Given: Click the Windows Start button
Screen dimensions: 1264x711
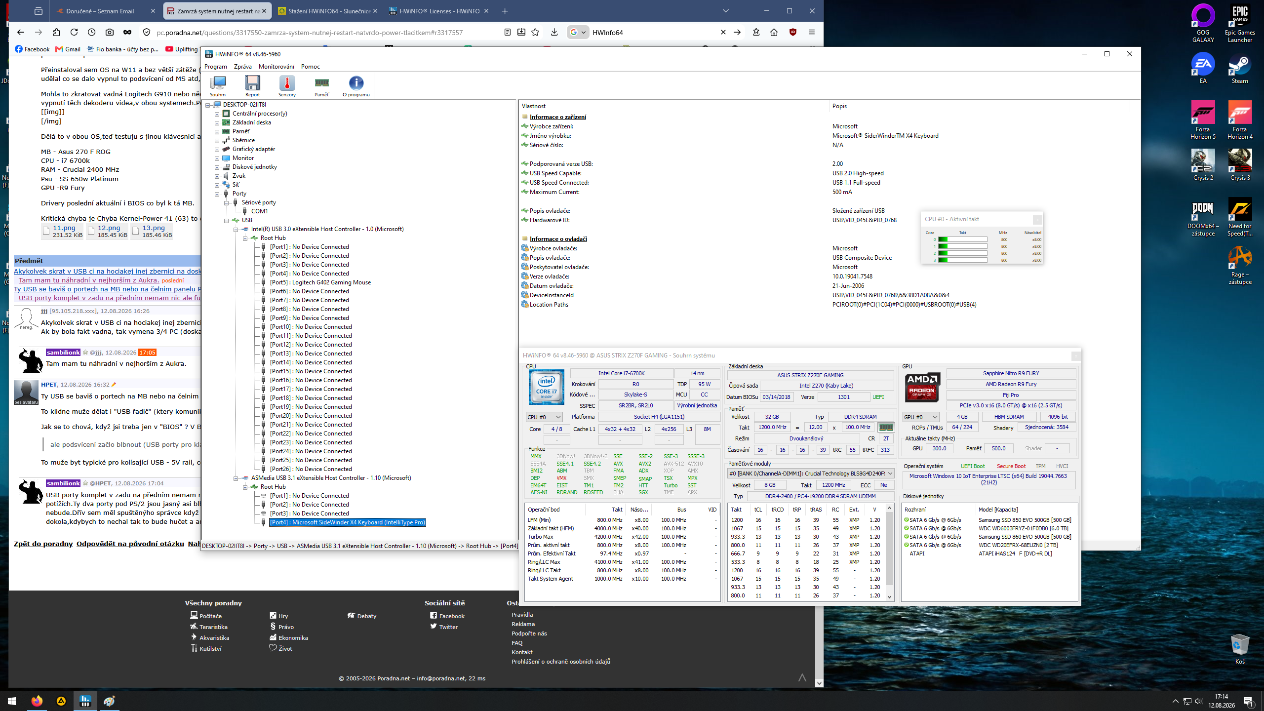Looking at the screenshot, I should coord(12,701).
